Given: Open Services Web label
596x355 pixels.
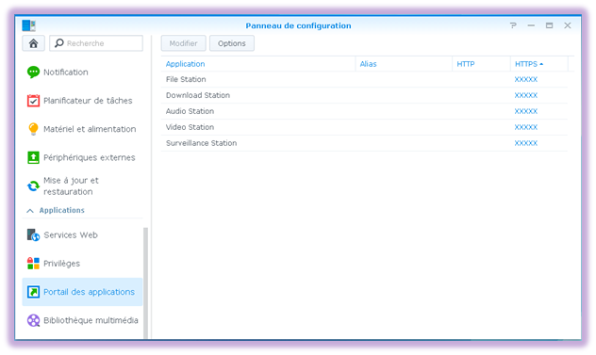Looking at the screenshot, I should coord(71,235).
